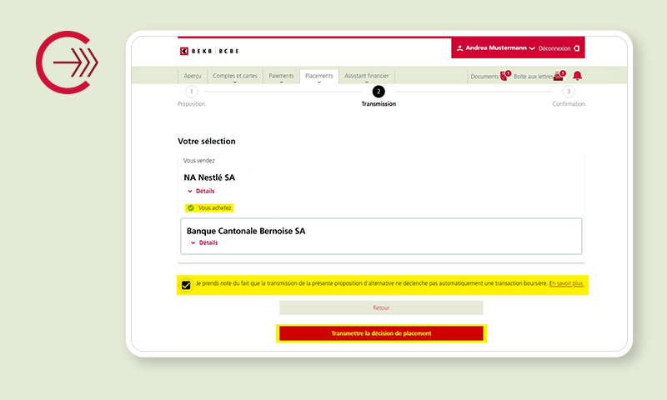Click the red circular arrow logo
The image size is (667, 400).
pyautogui.click(x=68, y=62)
